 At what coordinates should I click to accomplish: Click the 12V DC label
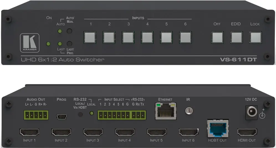(251, 99)
